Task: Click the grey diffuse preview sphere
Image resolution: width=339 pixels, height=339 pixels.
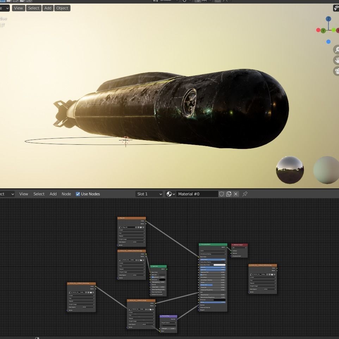Action: pyautogui.click(x=326, y=170)
